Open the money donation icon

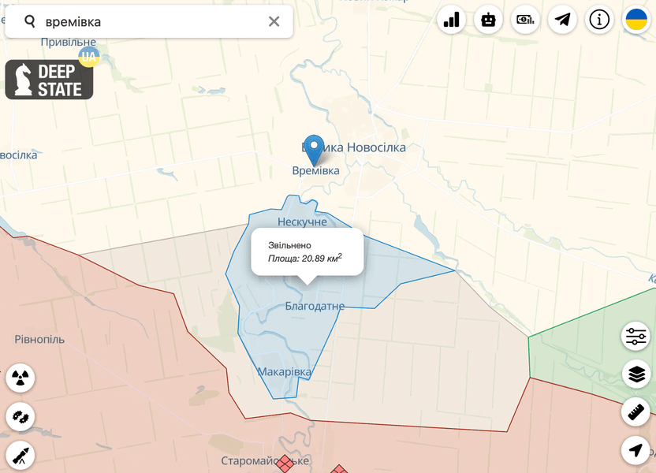pos(525,20)
